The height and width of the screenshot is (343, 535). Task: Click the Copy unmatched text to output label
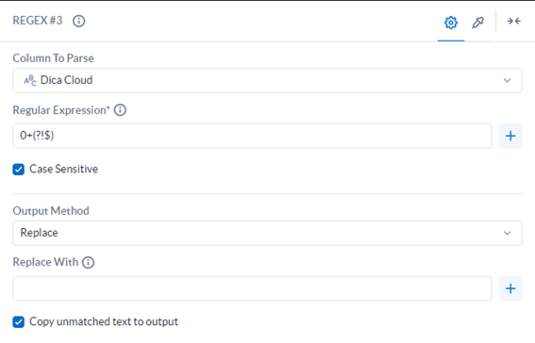[104, 322]
